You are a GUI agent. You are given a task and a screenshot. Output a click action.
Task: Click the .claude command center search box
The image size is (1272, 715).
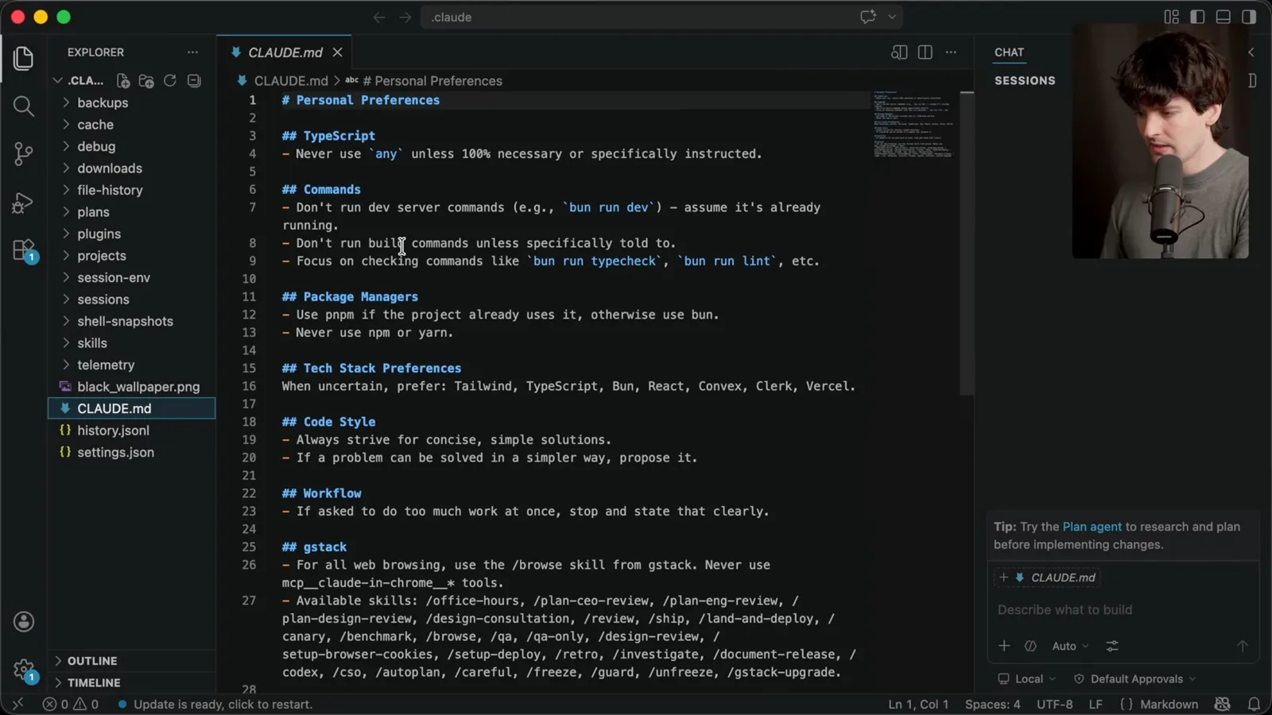coord(661,17)
